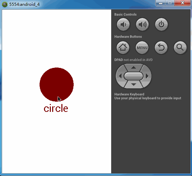Click the DPAD right arrow
Viewport: 192px width, 176px height.
coord(147,76)
